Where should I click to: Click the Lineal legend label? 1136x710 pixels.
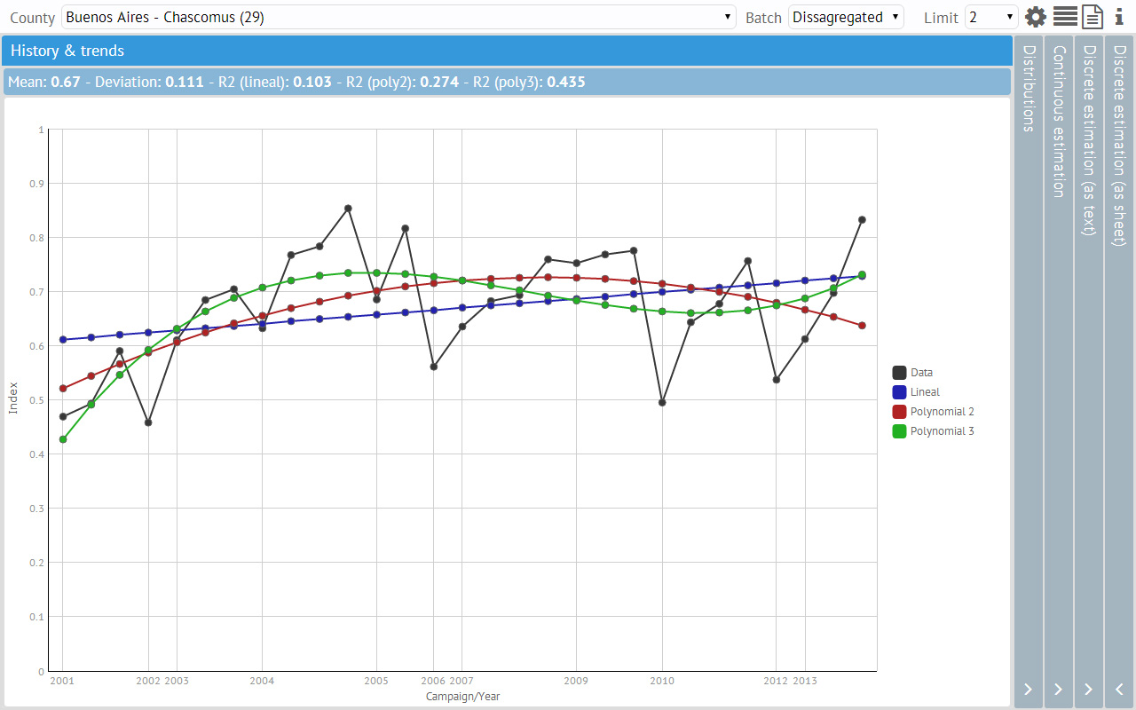[x=925, y=392]
